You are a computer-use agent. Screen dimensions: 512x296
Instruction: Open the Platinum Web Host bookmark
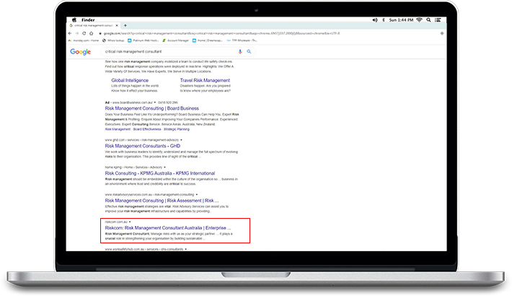pos(143,40)
